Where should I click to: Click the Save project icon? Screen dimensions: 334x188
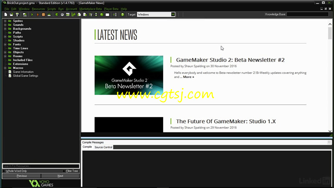pos(17,15)
